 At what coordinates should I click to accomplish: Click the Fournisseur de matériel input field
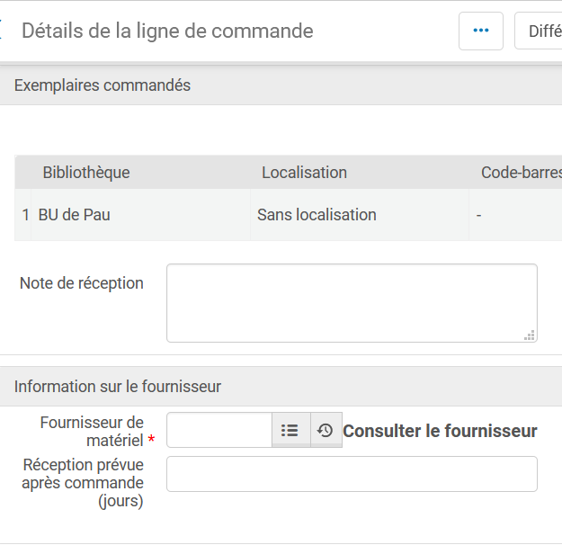[219, 431]
